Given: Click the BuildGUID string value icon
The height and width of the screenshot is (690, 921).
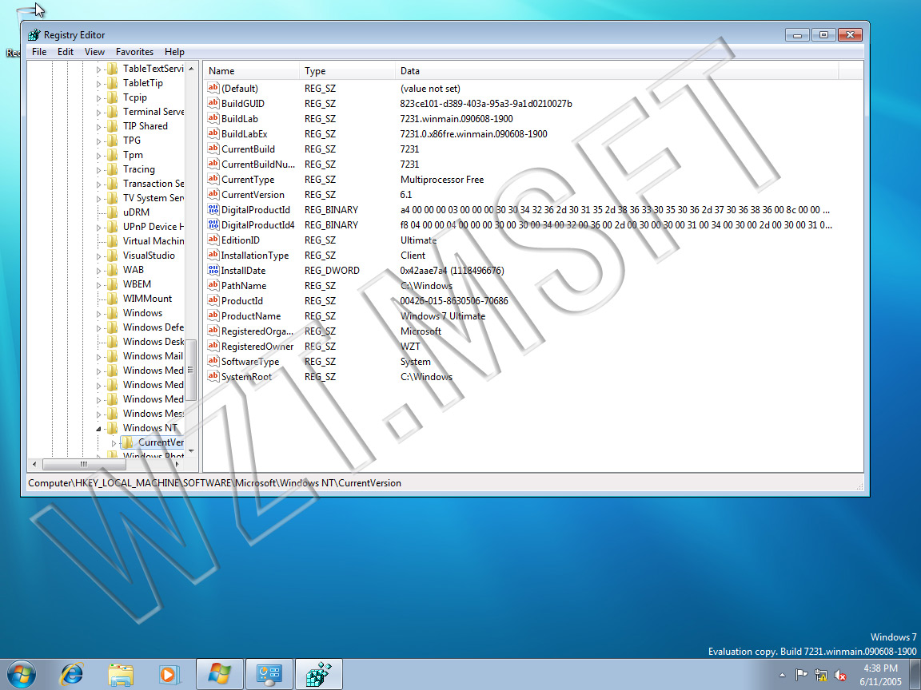Looking at the screenshot, I should 213,103.
